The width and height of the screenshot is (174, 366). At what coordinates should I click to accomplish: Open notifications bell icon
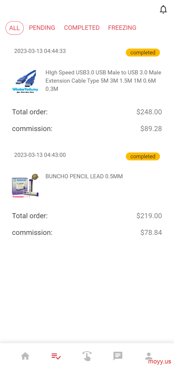[163, 10]
